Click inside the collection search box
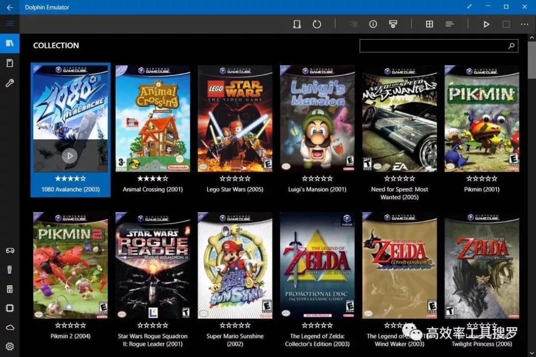536x357 pixels. click(x=432, y=46)
